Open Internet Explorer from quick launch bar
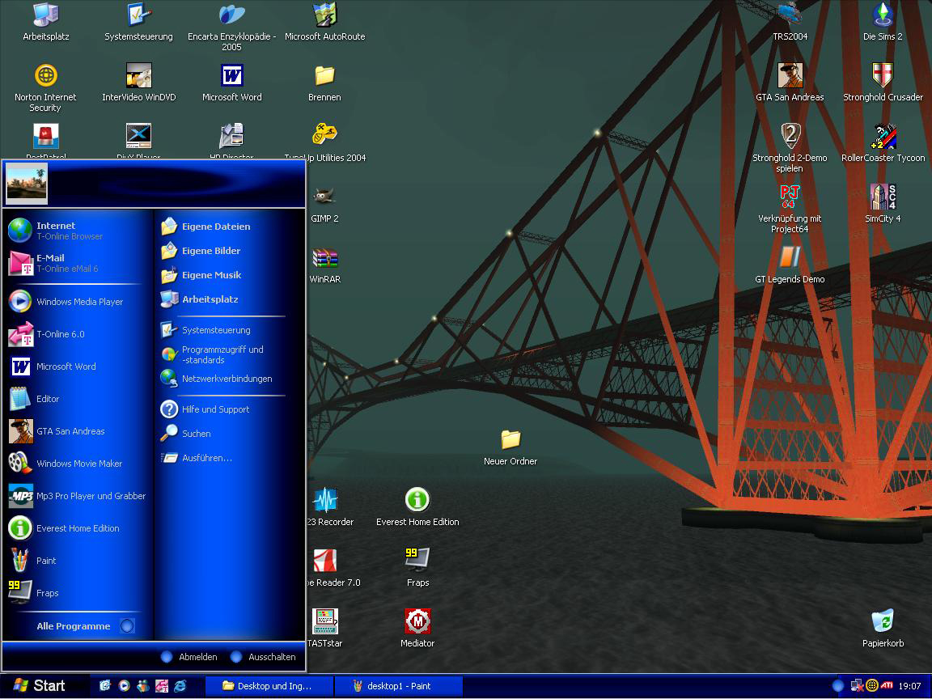The image size is (932, 699). 180,686
